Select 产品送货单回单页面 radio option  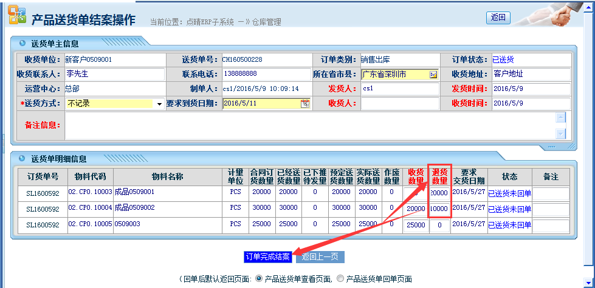coord(340,279)
